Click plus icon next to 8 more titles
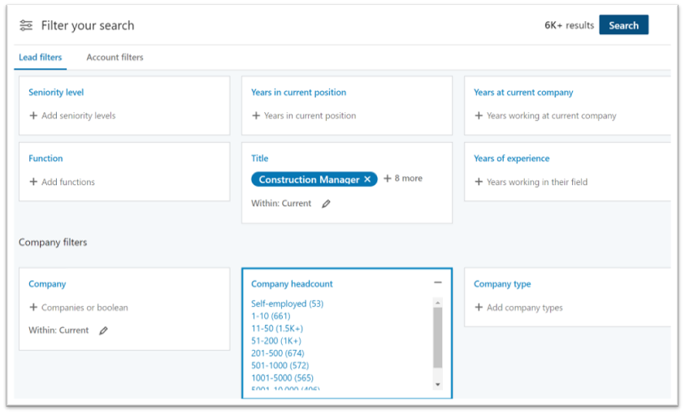This screenshot has height=414, width=685. pos(388,179)
